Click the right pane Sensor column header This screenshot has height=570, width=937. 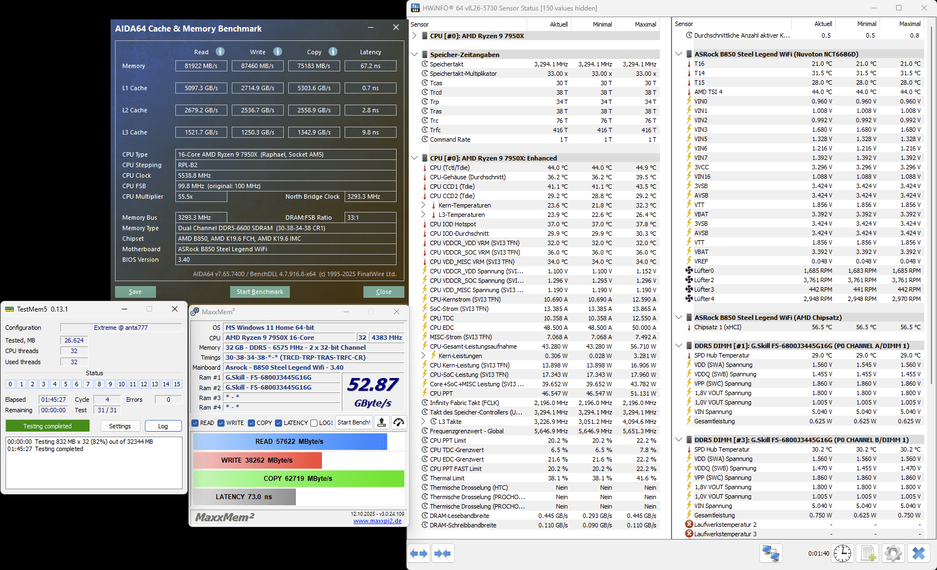pyautogui.click(x=732, y=24)
